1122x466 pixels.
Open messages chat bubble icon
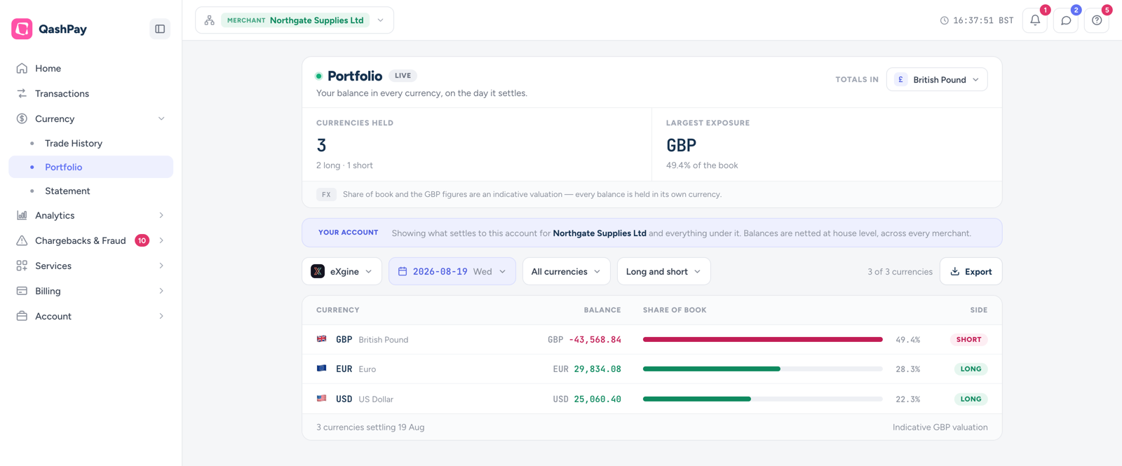click(x=1066, y=20)
